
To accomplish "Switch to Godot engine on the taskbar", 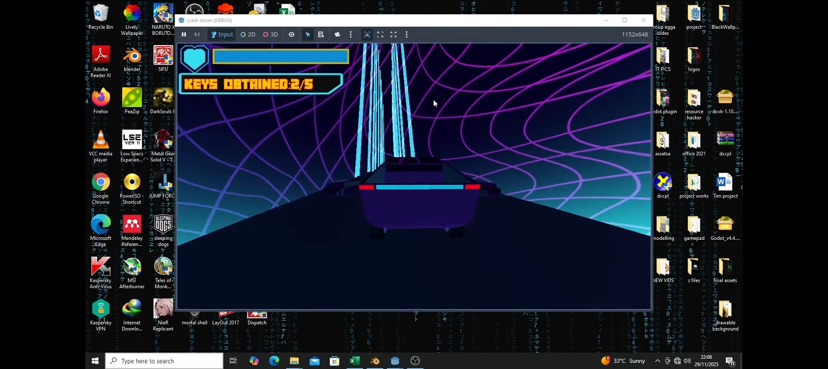I will pos(395,361).
